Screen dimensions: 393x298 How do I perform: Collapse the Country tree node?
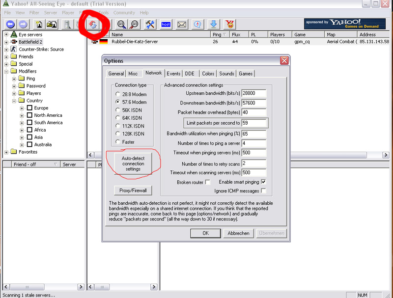pyautogui.click(x=14, y=101)
